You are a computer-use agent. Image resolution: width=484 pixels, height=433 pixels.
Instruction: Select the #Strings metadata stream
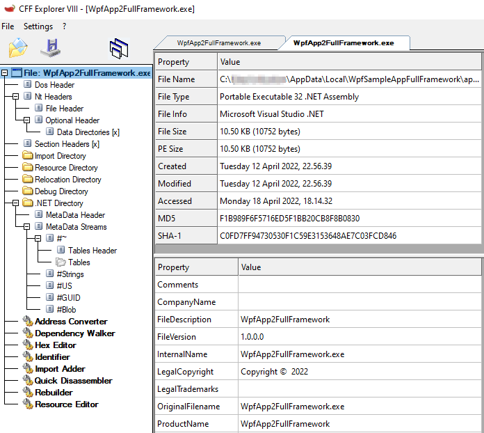point(70,274)
